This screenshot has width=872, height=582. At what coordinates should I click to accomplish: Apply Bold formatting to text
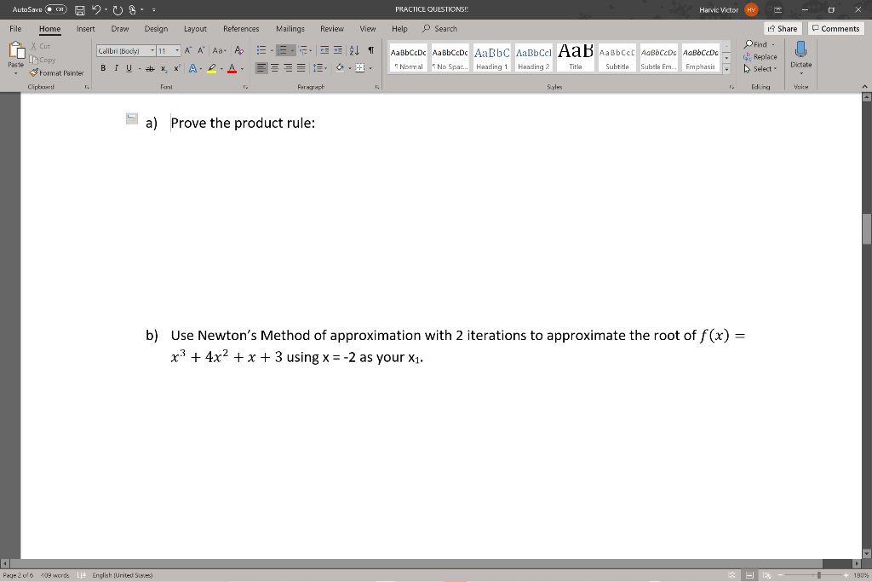point(104,66)
